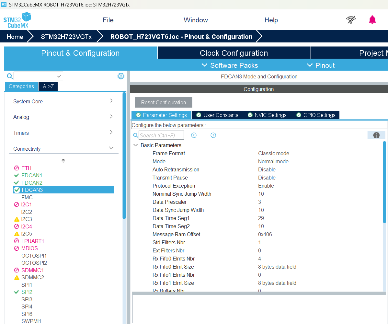Open the peripheral search combo box

pyautogui.click(x=38, y=76)
